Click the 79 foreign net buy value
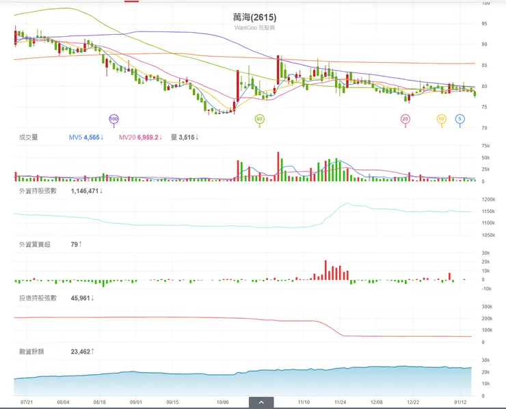 click(x=76, y=244)
